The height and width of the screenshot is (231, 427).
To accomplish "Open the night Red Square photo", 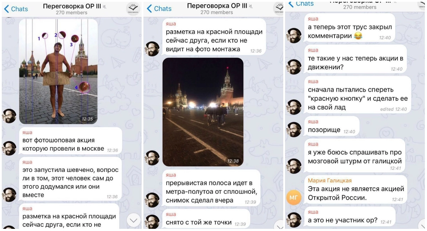I will 203,112.
